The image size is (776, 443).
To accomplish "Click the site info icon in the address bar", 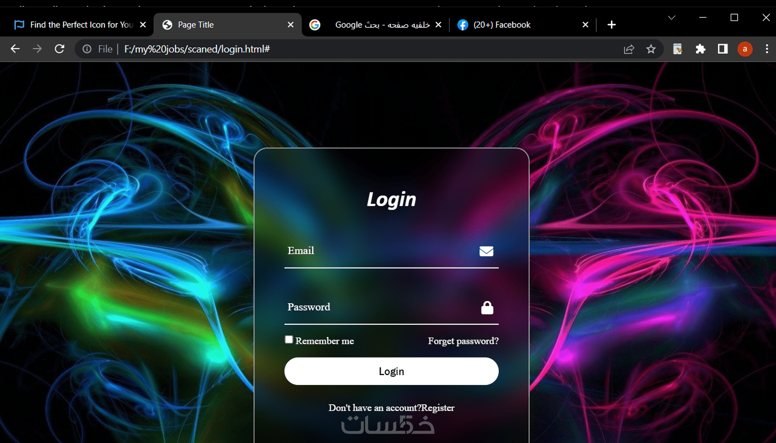I will click(86, 49).
